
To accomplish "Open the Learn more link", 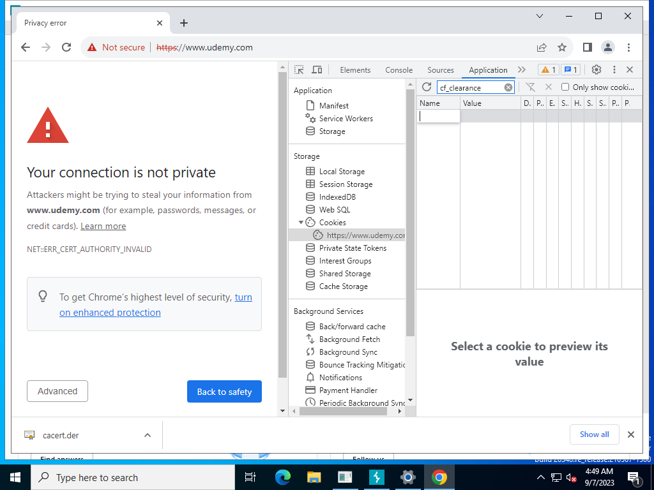I will 103,226.
